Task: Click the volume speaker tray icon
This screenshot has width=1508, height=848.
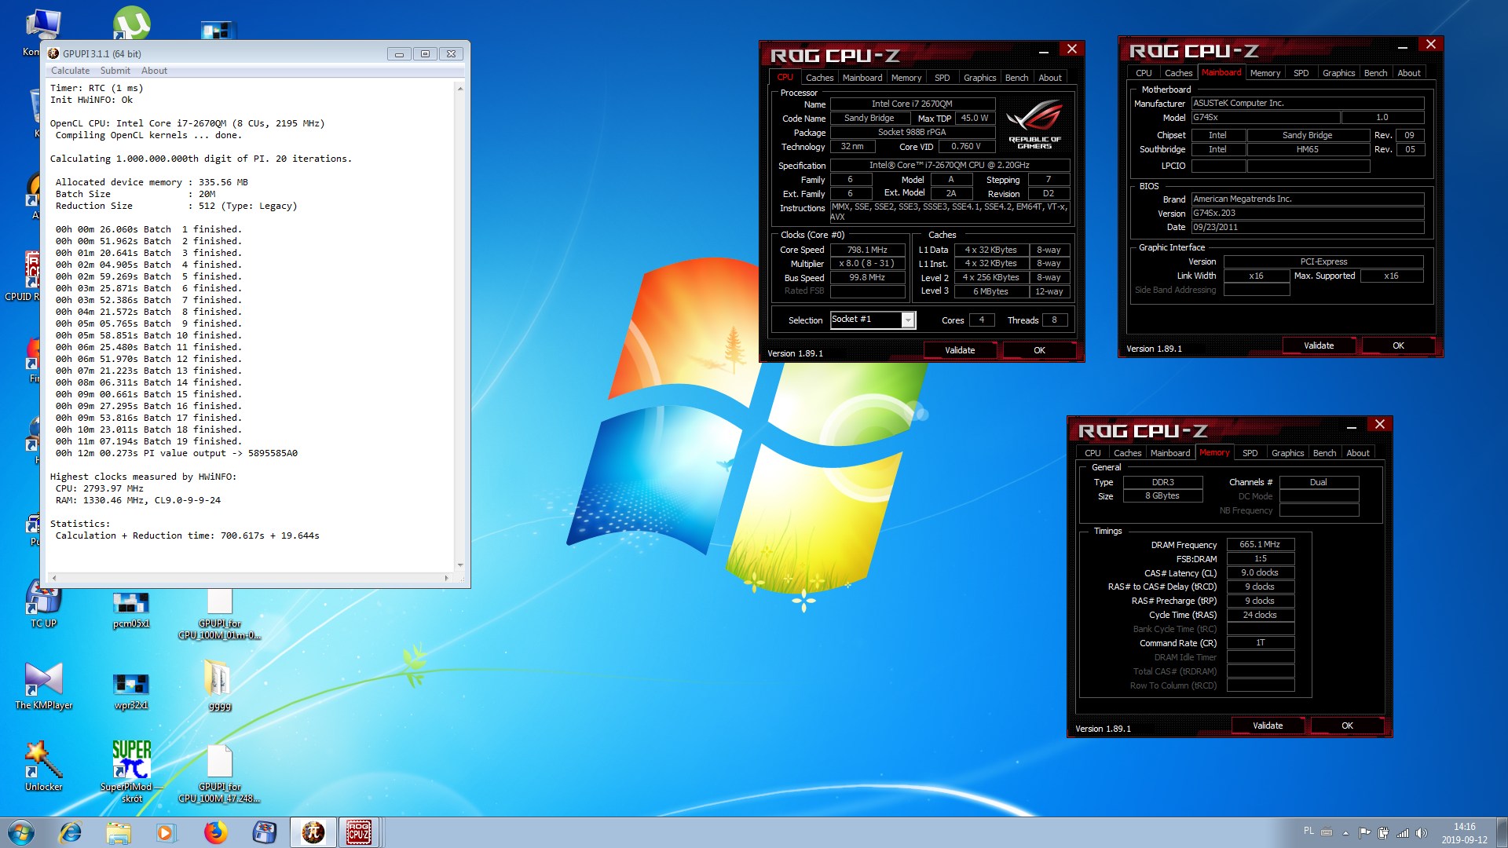Action: click(x=1421, y=833)
